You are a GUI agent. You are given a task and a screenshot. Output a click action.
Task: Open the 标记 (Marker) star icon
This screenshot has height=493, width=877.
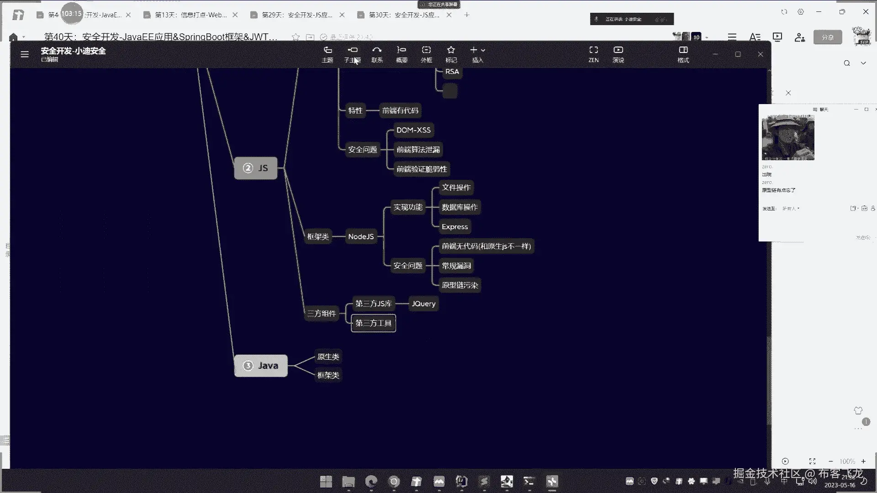click(451, 53)
